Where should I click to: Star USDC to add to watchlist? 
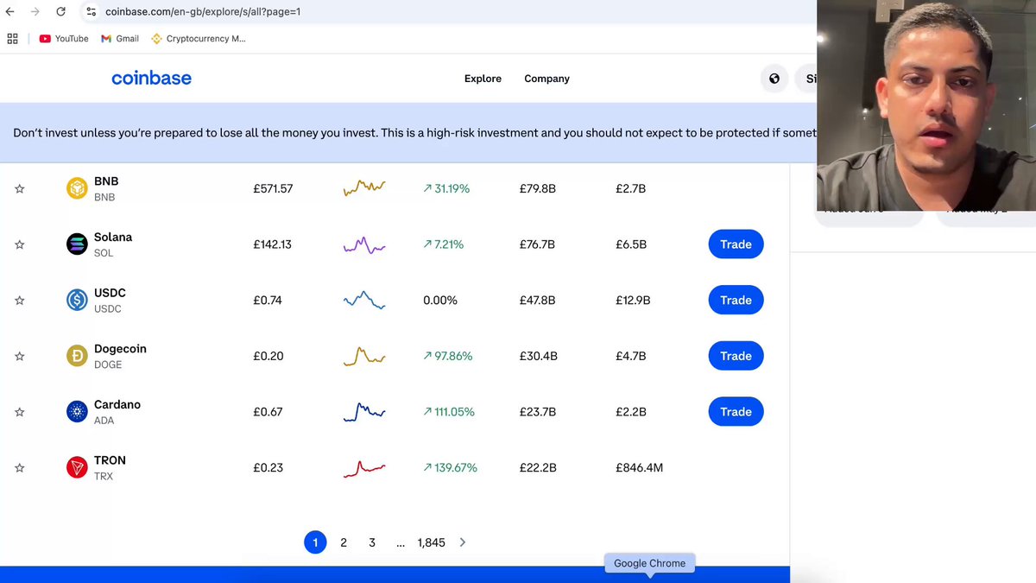(x=20, y=301)
